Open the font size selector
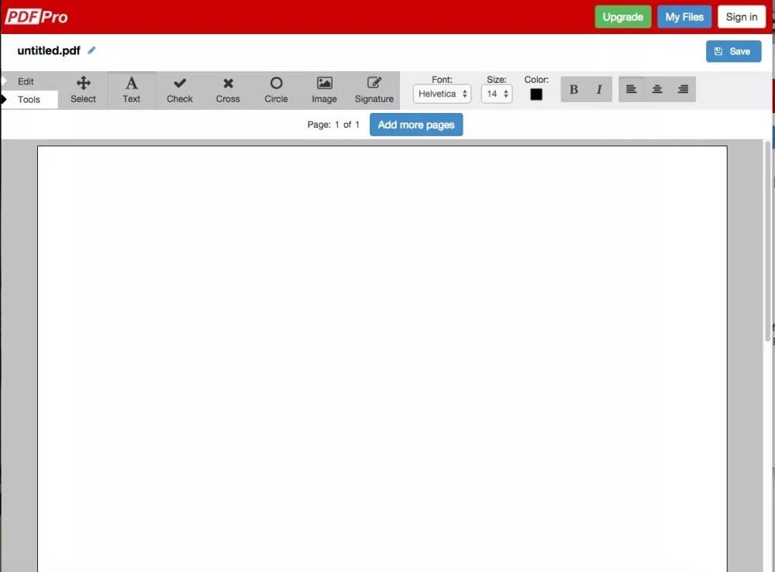 point(497,94)
